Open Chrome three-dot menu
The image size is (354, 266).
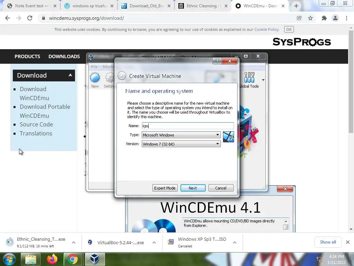[x=346, y=18]
